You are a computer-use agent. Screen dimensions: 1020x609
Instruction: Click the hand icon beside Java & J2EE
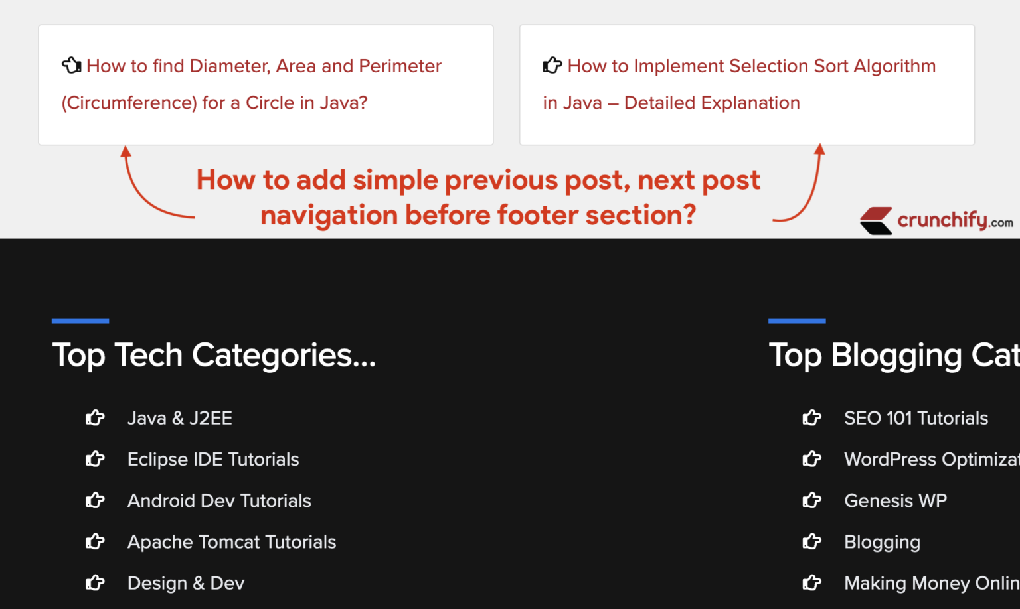pyautogui.click(x=96, y=417)
